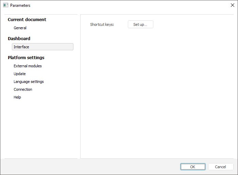Screen dimensions: 238x175
Task: Click the Dashboard section heading
Action: (19, 38)
